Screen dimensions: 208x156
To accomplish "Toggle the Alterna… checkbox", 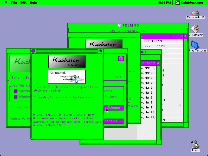I will pos(16,91).
